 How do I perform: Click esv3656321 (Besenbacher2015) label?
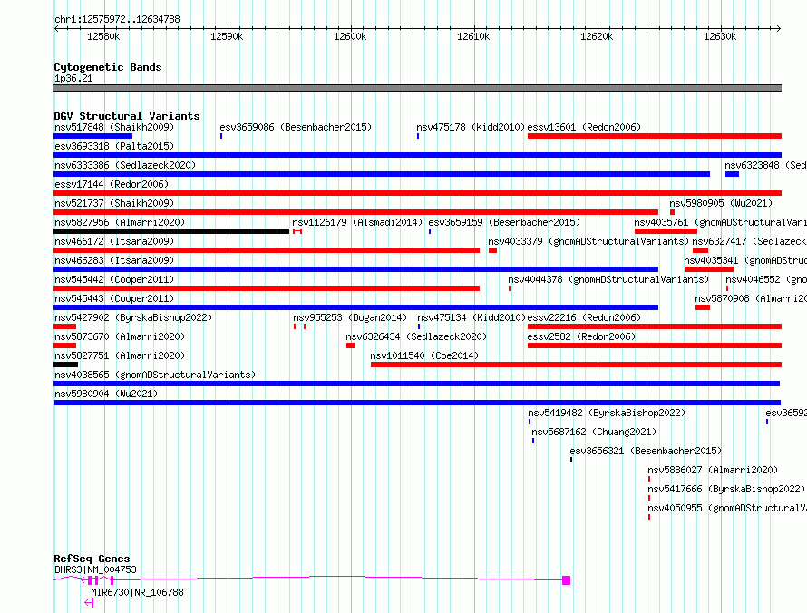pyautogui.click(x=646, y=451)
